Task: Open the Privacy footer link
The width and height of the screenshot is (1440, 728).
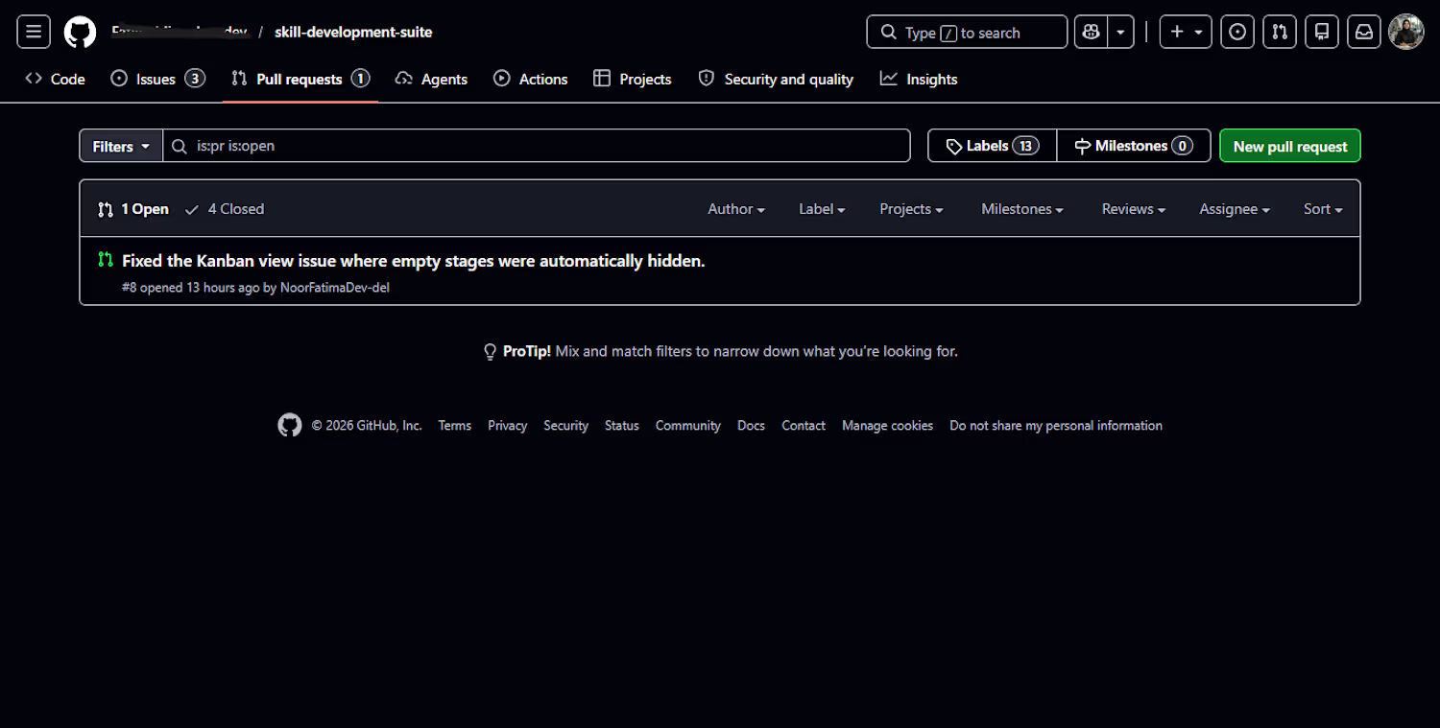Action: click(508, 426)
